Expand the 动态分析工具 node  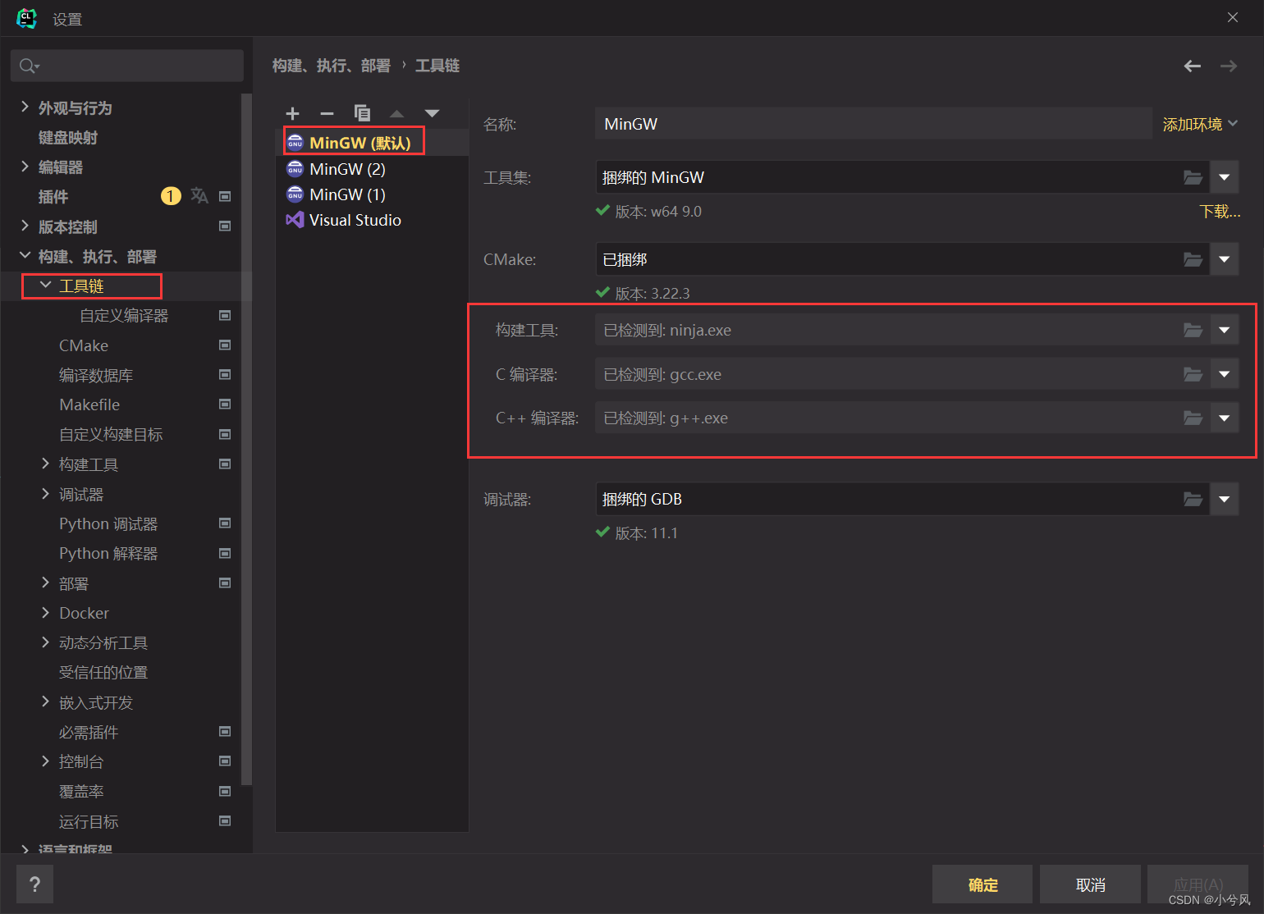[x=45, y=642]
